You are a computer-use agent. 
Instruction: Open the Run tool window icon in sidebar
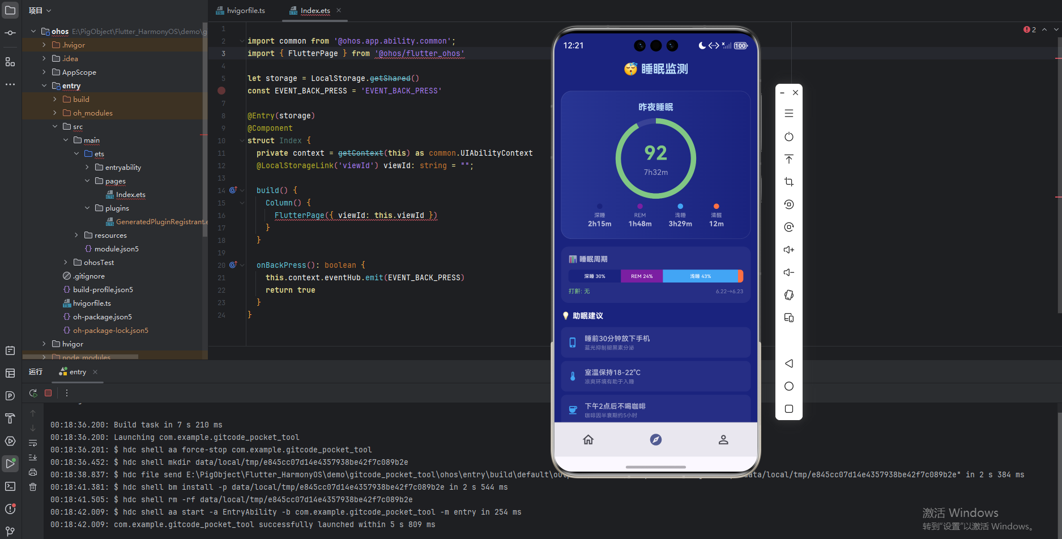coord(10,464)
